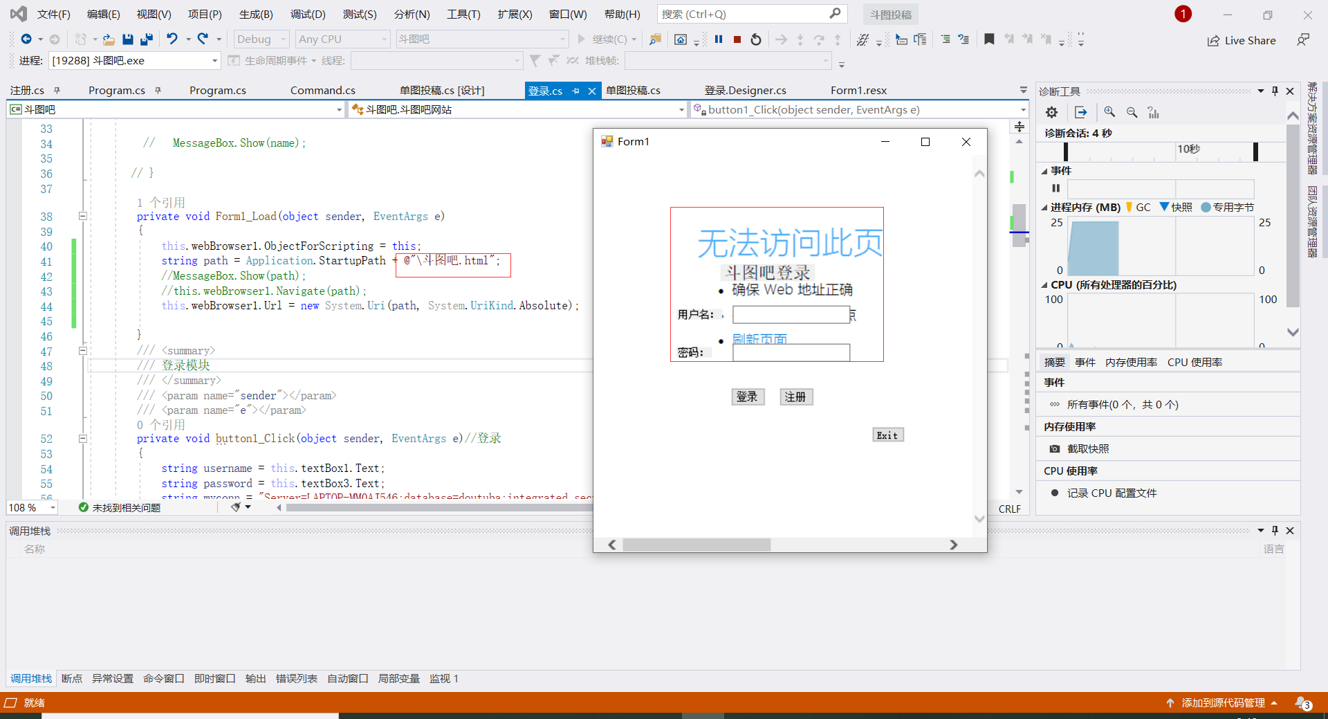Viewport: 1328px width, 719px height.
Task: Toggle the pin on the 注册.cs tab
Action: point(57,90)
